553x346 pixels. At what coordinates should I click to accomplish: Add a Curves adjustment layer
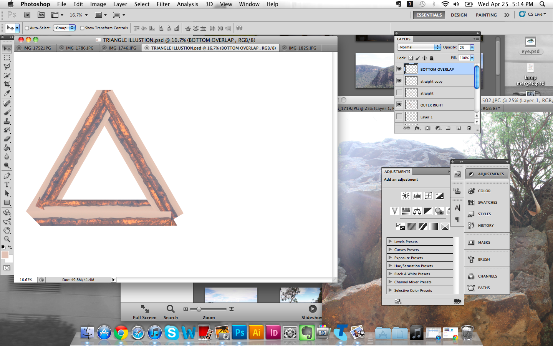428,196
